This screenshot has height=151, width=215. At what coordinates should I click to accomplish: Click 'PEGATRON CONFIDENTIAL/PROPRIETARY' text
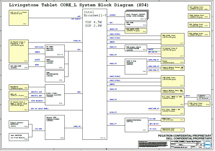click(185, 136)
